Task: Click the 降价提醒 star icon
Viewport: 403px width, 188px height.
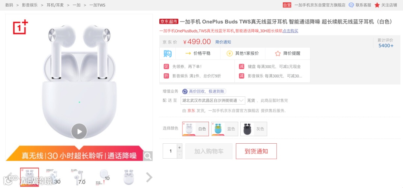Action: pos(278,53)
